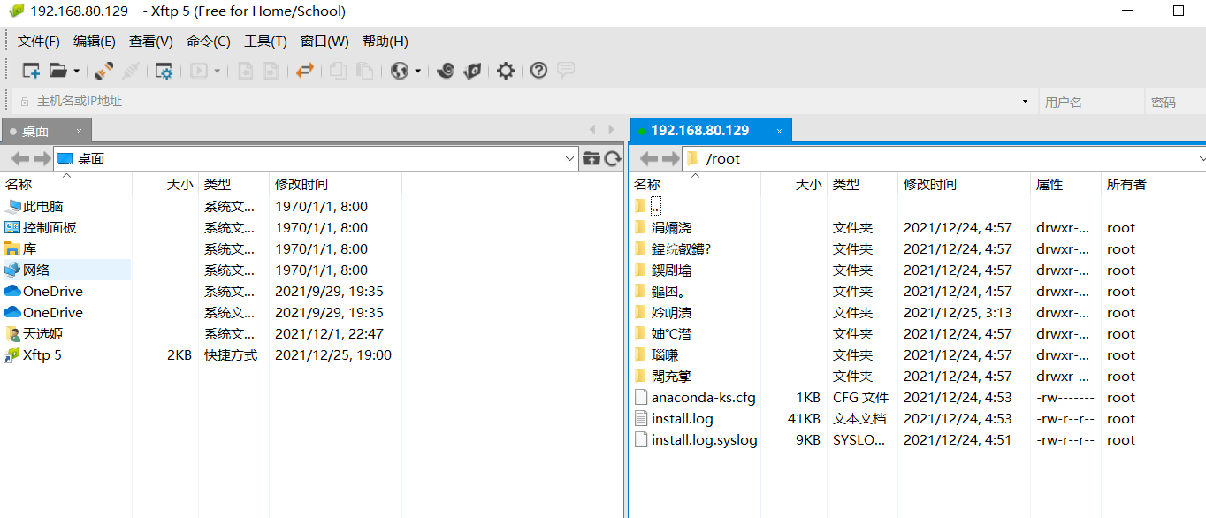1206x518 pixels.
Task: Click the speech-bubble feedback icon
Action: click(566, 70)
